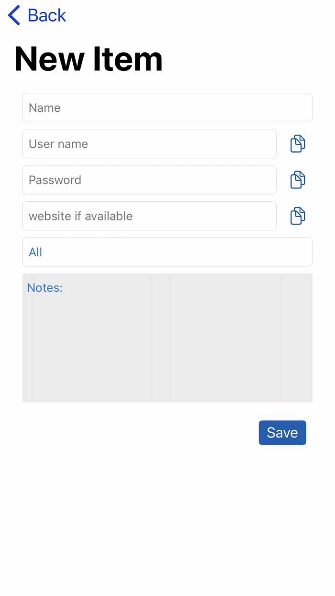Click the Notes label

45,287
